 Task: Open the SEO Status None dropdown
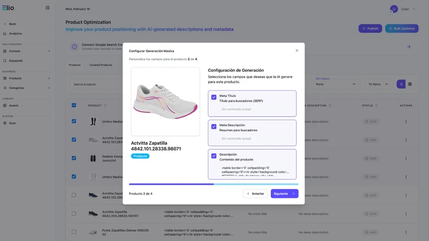tap(336, 84)
